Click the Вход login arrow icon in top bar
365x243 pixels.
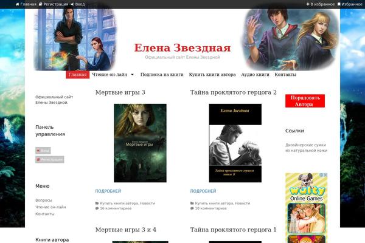72,4
